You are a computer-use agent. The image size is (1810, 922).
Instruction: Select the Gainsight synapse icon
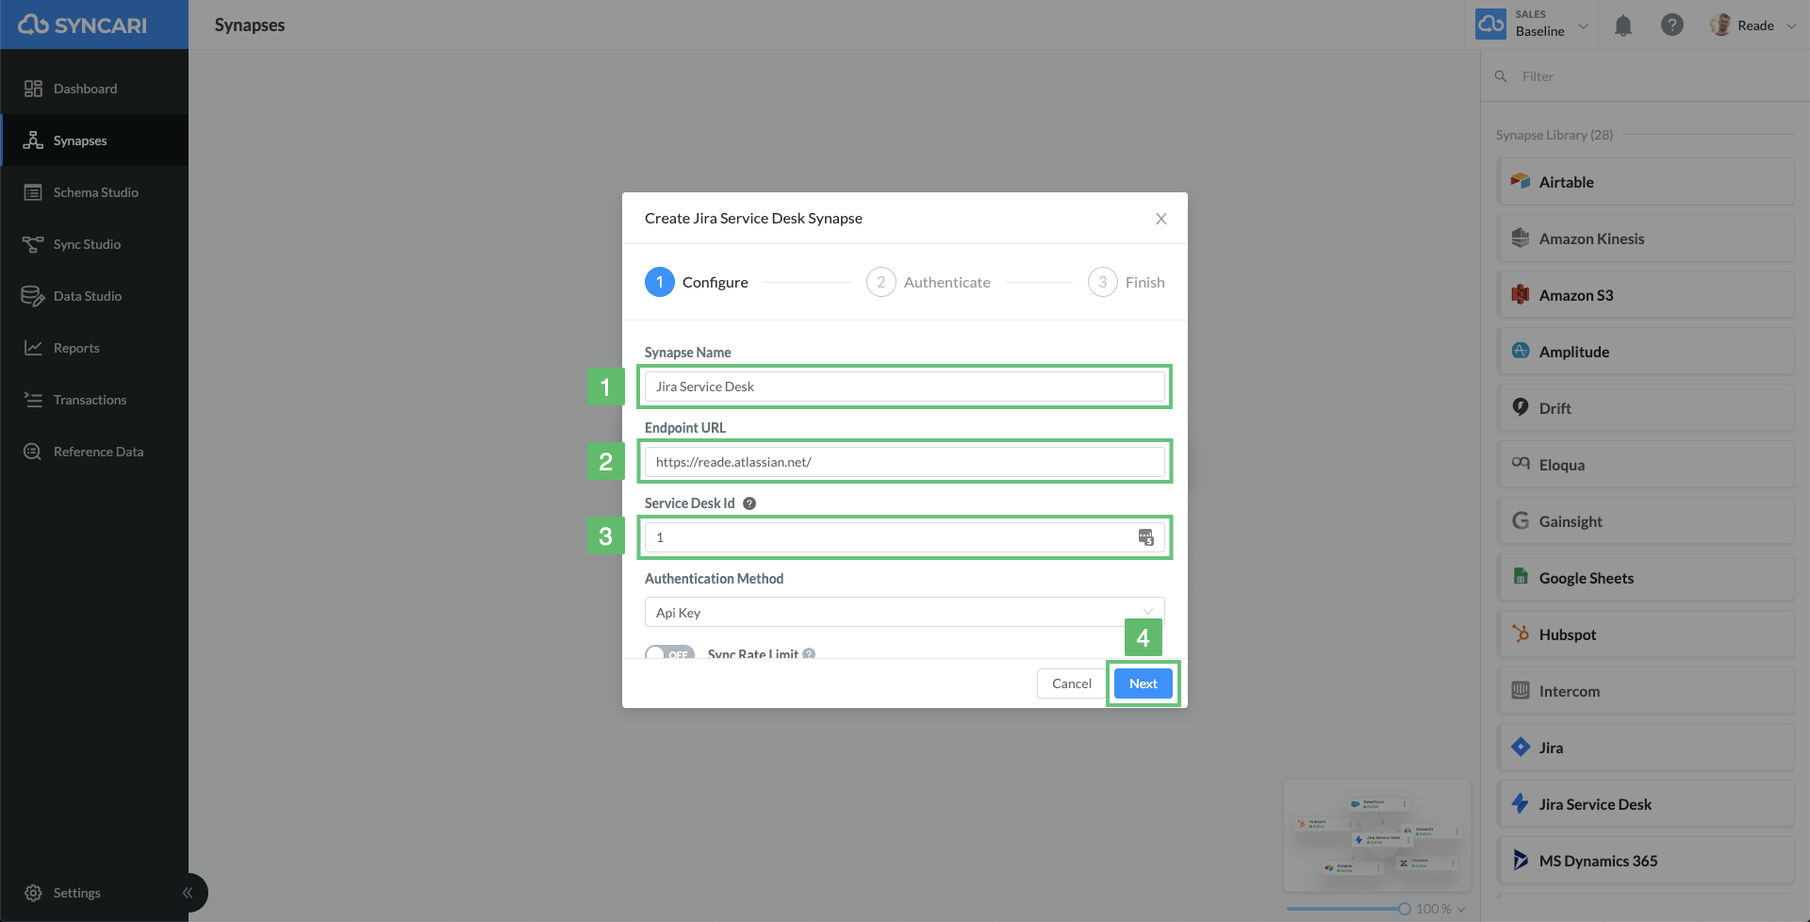click(1521, 520)
